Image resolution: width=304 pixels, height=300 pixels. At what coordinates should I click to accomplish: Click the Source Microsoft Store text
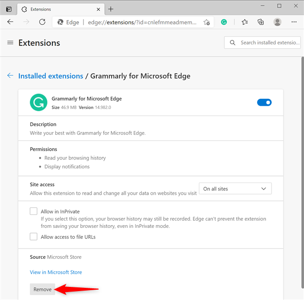tap(56, 257)
